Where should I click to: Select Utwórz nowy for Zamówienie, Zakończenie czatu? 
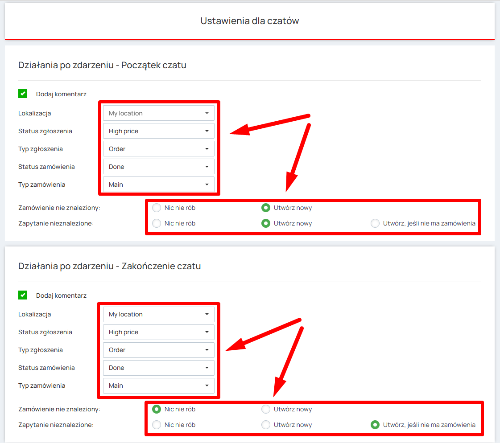click(x=266, y=409)
